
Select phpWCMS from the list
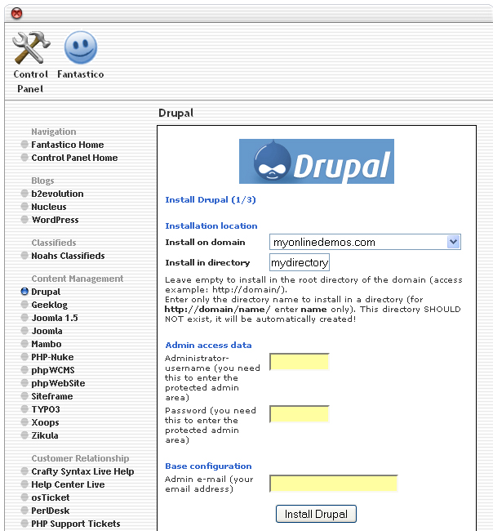(x=53, y=370)
